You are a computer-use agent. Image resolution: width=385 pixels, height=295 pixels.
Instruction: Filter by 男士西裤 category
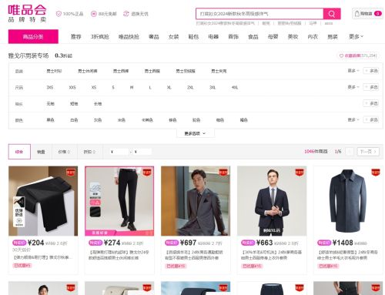(x=121, y=71)
